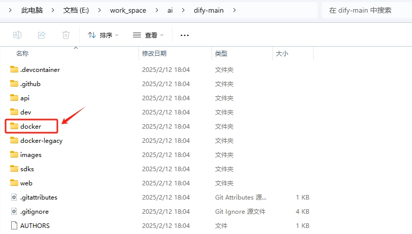This screenshot has width=412, height=234.
Task: Open the three-dot more options menu
Action: click(x=185, y=35)
